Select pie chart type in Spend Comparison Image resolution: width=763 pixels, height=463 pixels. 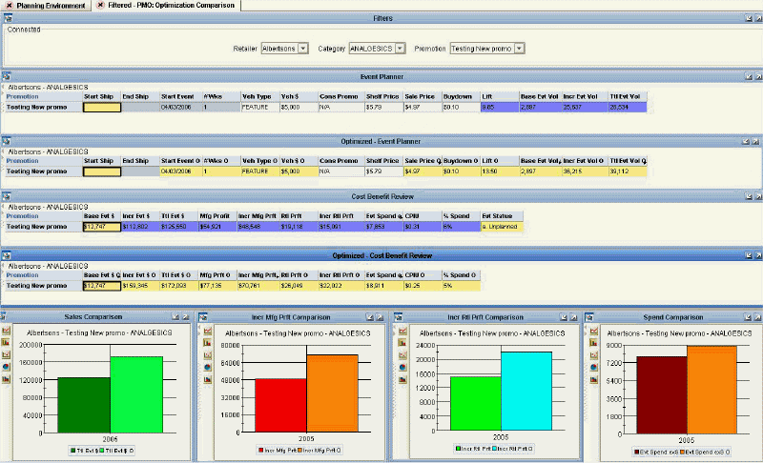[594, 368]
